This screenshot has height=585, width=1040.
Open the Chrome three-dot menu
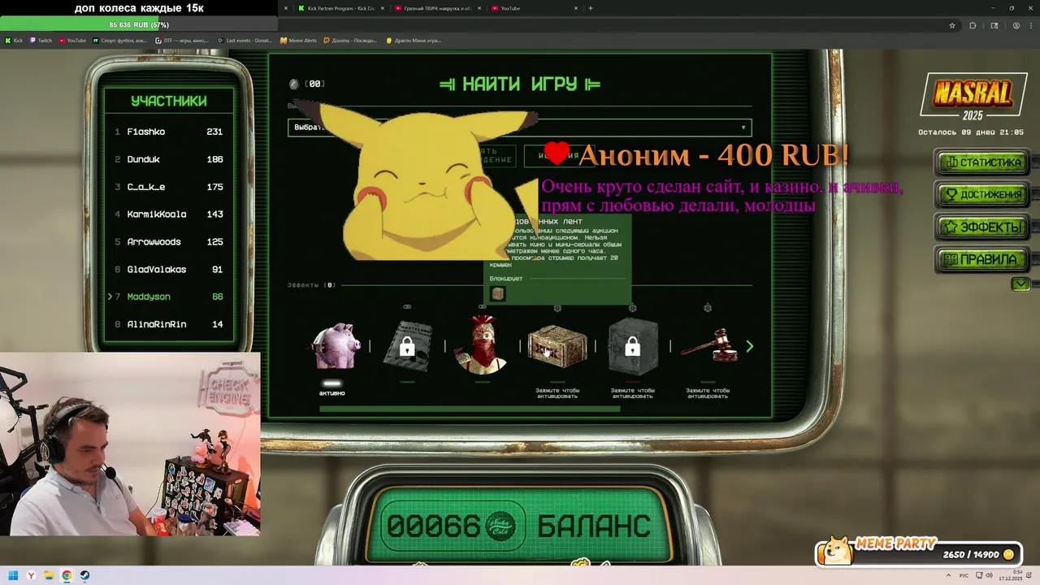[x=1030, y=25]
